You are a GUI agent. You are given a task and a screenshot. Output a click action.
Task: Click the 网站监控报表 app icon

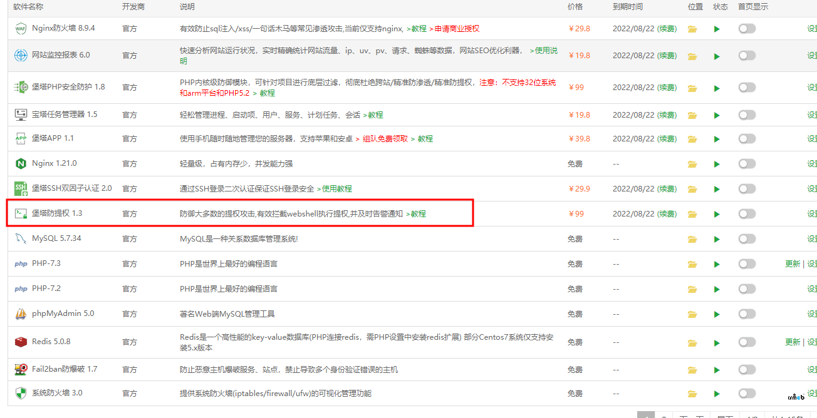pyautogui.click(x=21, y=55)
